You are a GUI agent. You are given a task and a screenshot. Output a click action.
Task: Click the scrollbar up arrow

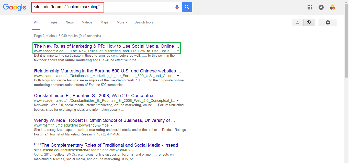pos(346,2)
